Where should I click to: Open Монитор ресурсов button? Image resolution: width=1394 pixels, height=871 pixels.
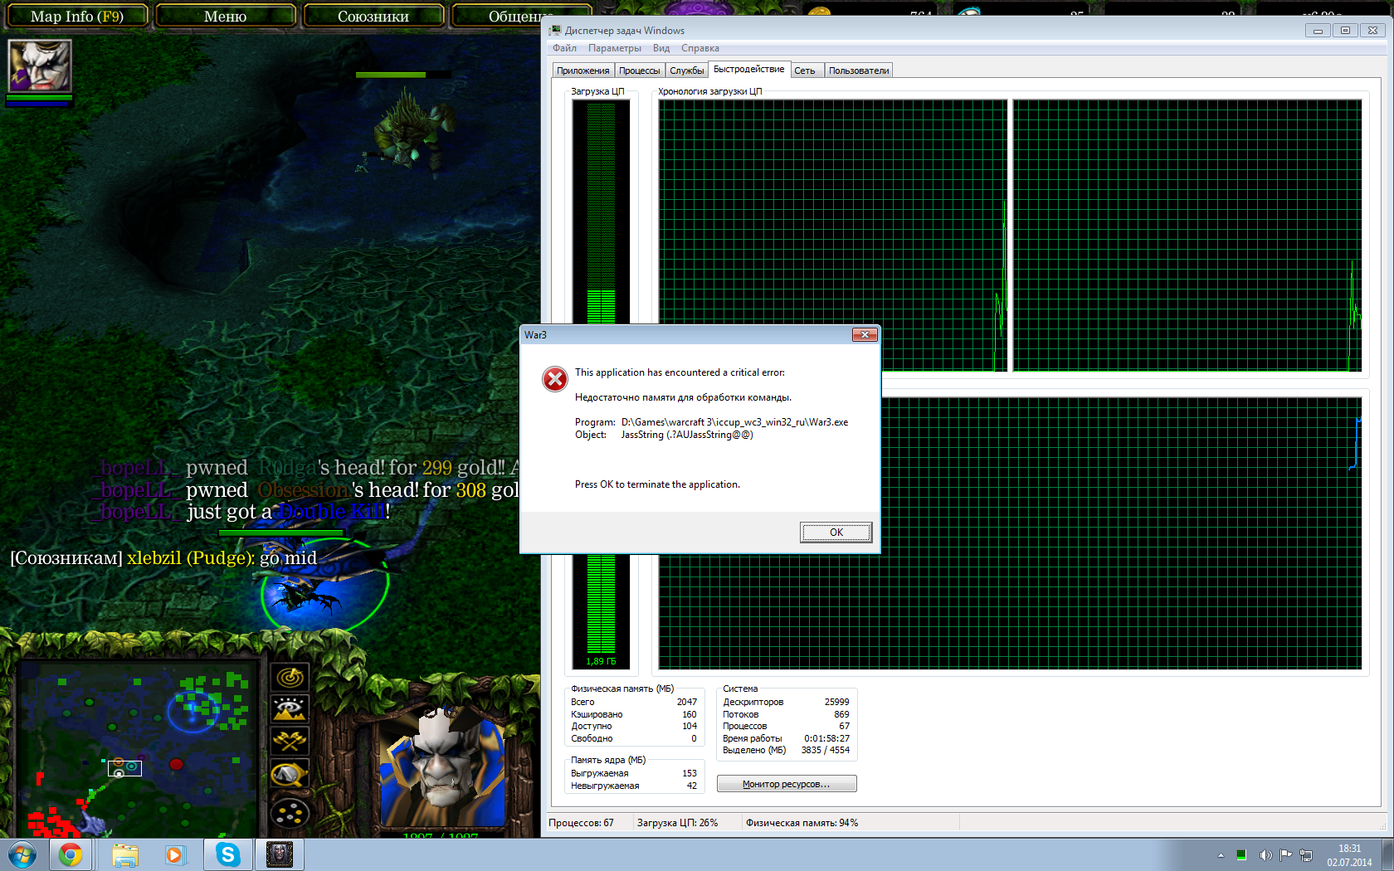(787, 784)
